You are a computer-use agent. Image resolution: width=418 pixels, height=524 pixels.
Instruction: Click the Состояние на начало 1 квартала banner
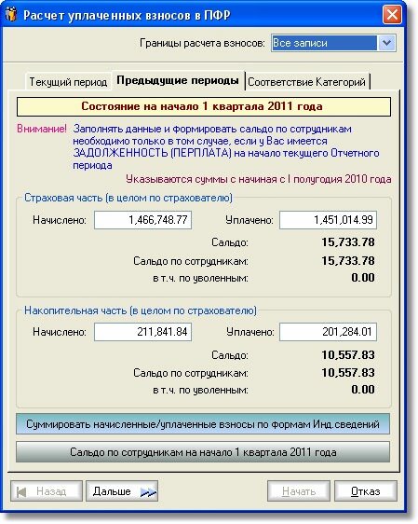(x=204, y=106)
